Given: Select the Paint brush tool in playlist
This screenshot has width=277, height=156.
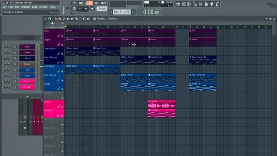Looking at the screenshot, I should 60,19.
